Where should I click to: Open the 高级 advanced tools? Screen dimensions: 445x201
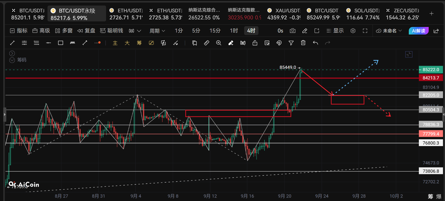[41, 31]
